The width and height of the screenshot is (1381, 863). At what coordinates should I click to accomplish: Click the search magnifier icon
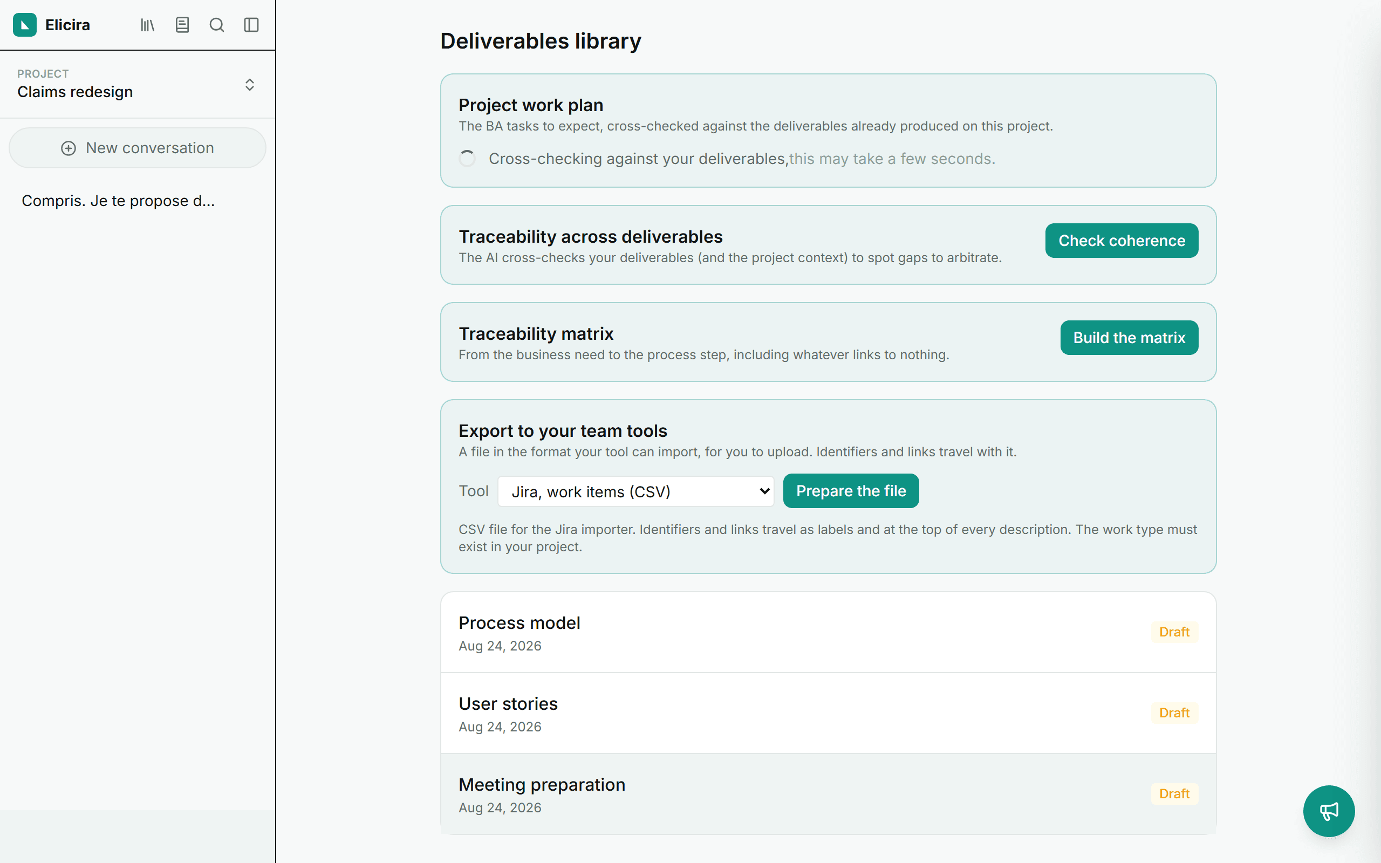tap(217, 25)
